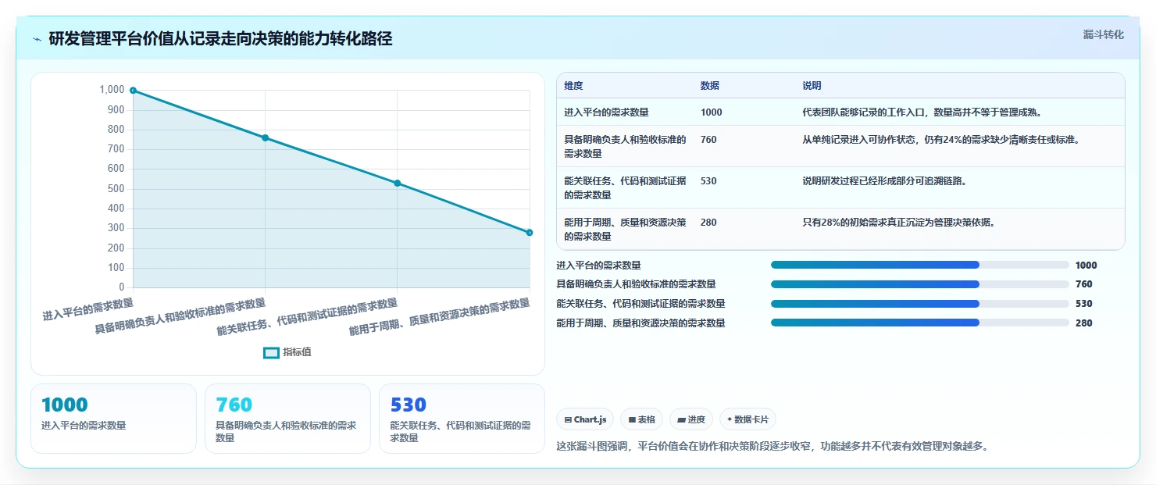1156x485 pixels.
Task: Select the 数据卡片 tag chip
Action: (747, 419)
